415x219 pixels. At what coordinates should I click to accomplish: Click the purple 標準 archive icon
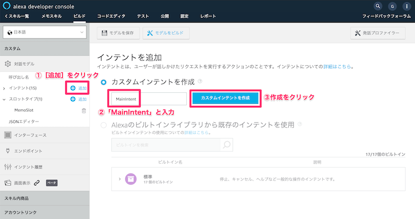(131, 179)
